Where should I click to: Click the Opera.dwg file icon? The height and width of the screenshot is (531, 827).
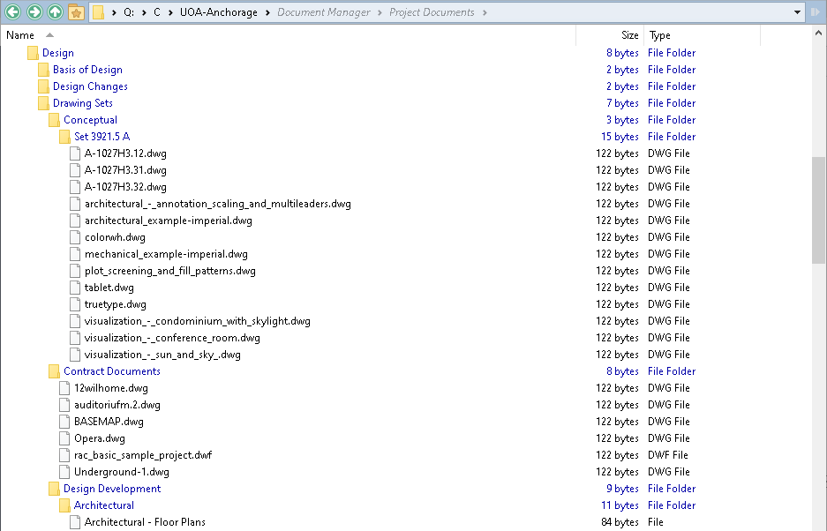pyautogui.click(x=64, y=438)
